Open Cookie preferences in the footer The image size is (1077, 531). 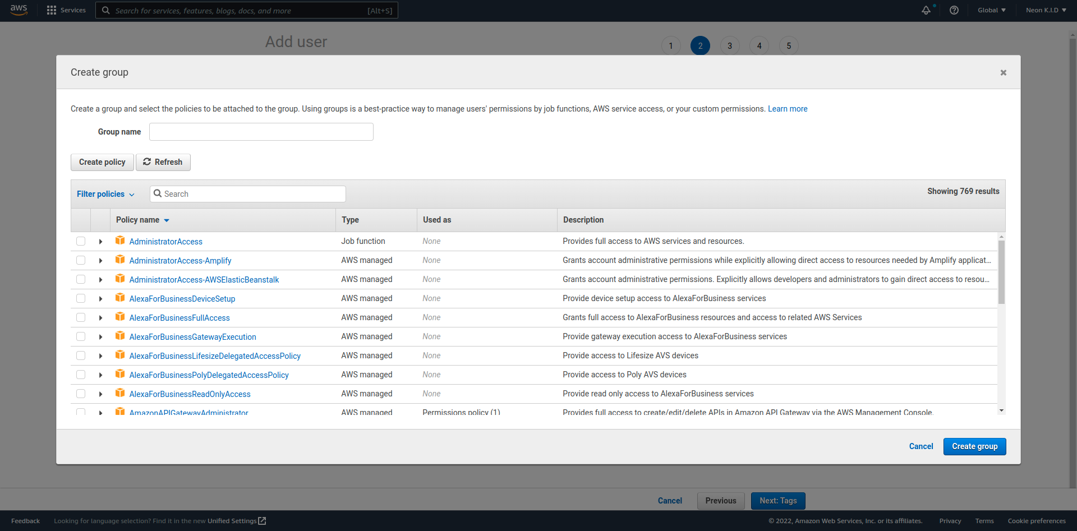[1037, 521]
